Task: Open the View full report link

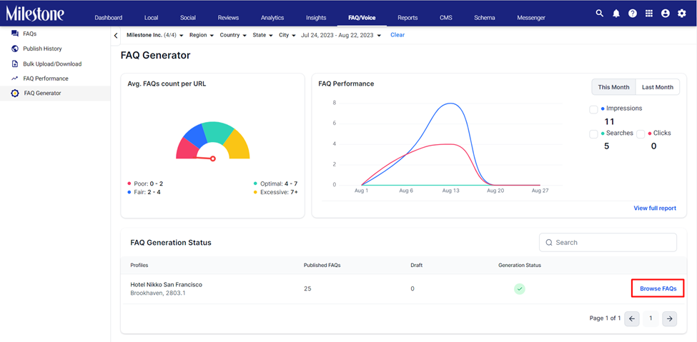Action: pos(655,208)
